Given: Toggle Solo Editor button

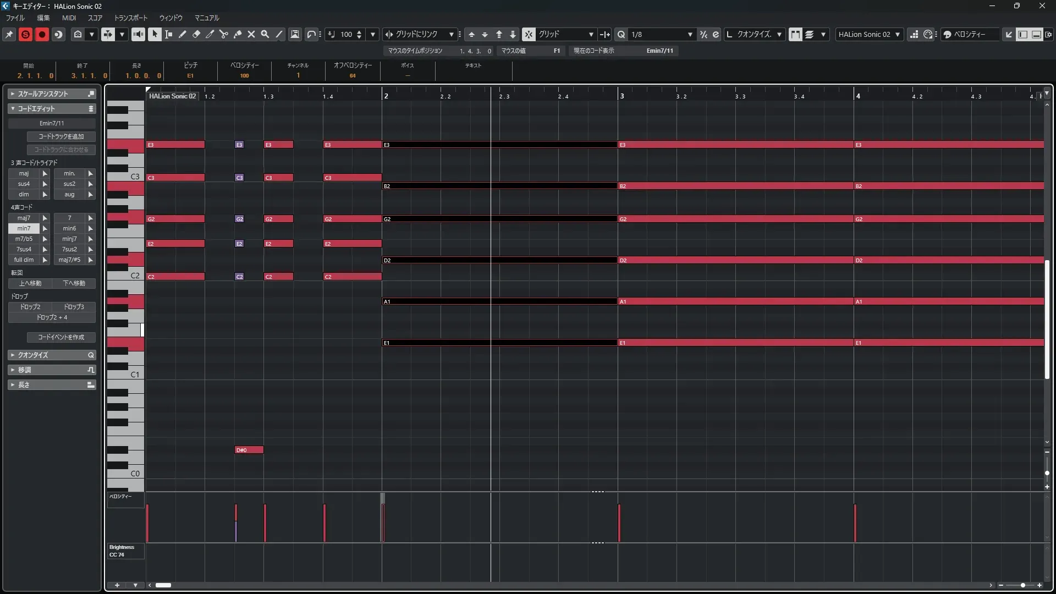Looking at the screenshot, I should [x=25, y=34].
